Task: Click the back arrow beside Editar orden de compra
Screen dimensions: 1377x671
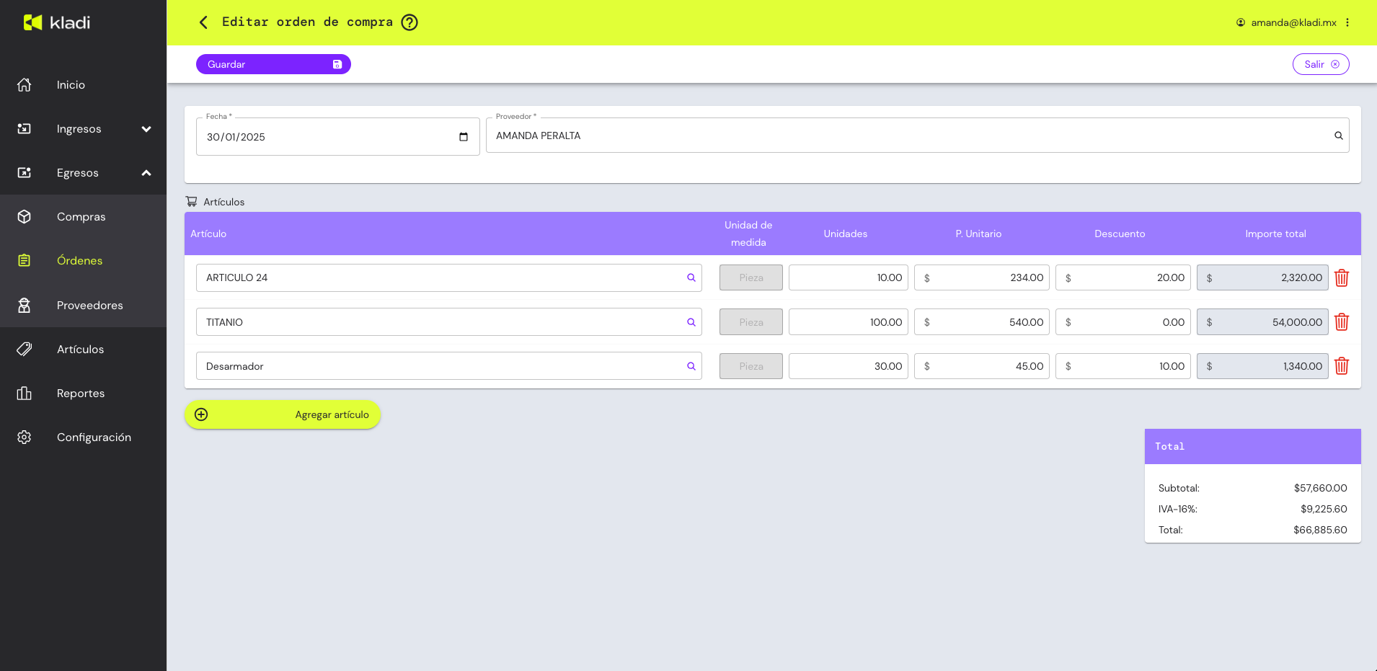Action: click(203, 22)
